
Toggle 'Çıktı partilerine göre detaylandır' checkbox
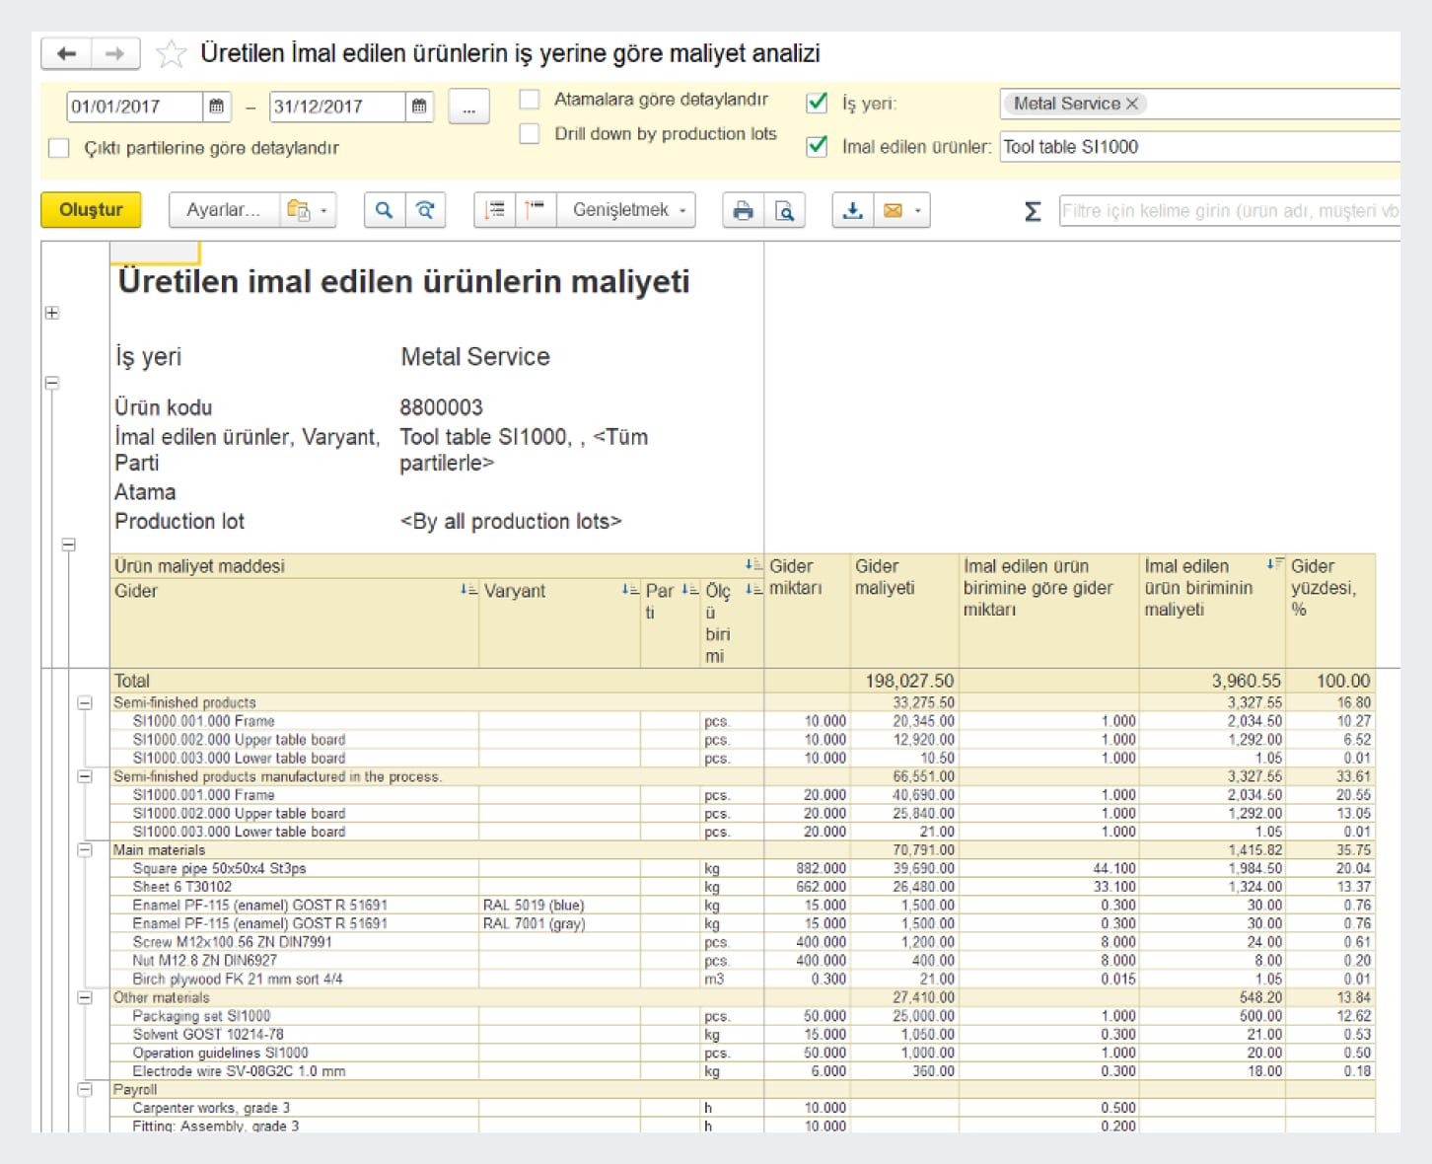point(59,148)
